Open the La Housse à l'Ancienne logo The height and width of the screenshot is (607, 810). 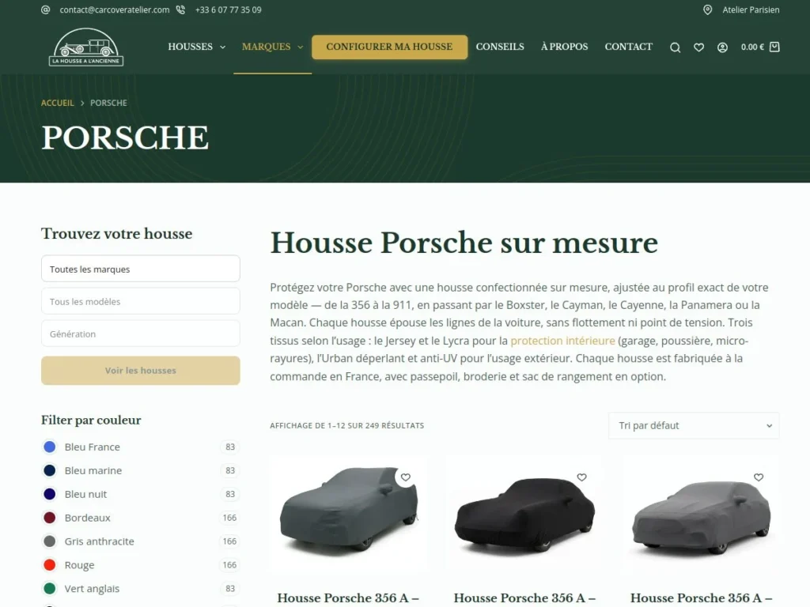[x=86, y=47]
